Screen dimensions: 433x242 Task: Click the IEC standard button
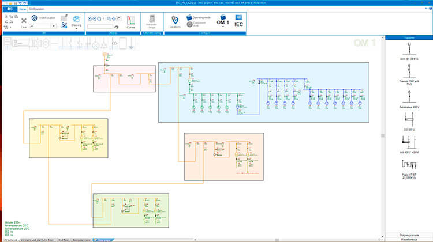[238, 21]
